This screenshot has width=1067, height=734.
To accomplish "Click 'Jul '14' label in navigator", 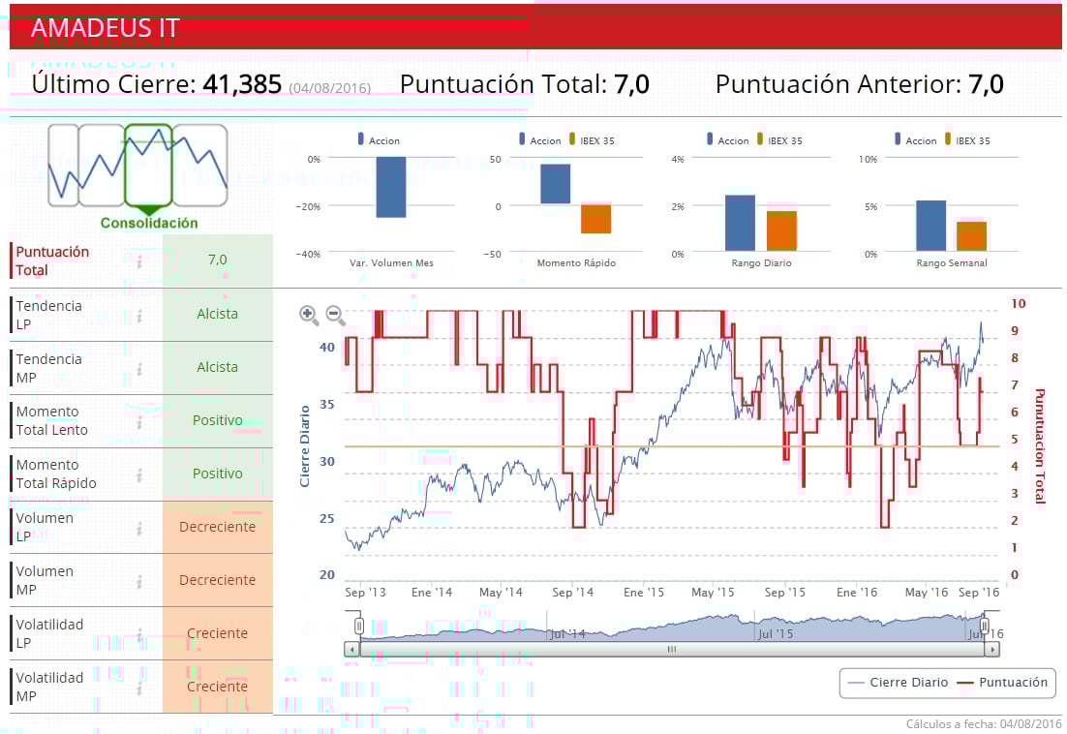I will 567,634.
